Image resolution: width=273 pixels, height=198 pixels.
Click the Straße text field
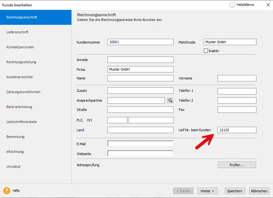(x=140, y=110)
